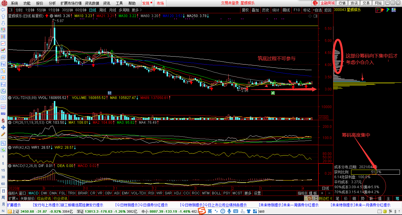Expand the 侧边栏 sidebar toggle at bottom-right

pos(325,199)
